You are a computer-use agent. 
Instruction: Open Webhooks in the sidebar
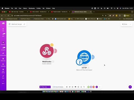[x=3, y=59]
